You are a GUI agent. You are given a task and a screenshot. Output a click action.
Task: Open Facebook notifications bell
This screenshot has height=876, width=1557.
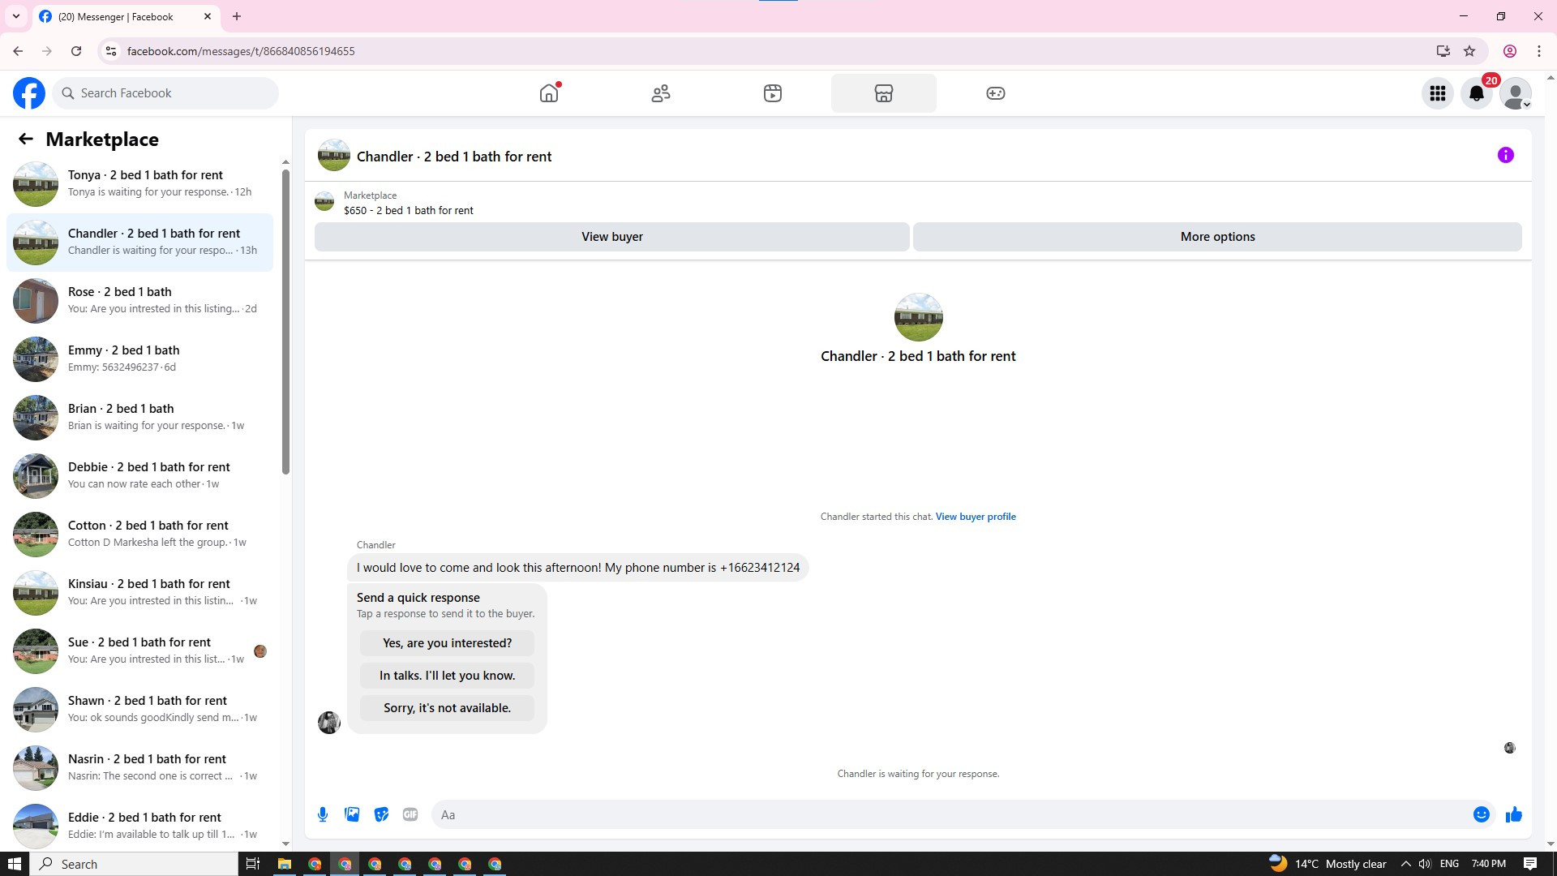pos(1477,93)
